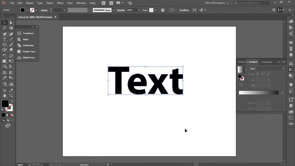
Task: Select the Type tool
Action: point(5,39)
